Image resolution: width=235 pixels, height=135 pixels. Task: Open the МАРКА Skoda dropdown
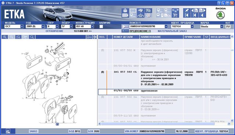222,26
